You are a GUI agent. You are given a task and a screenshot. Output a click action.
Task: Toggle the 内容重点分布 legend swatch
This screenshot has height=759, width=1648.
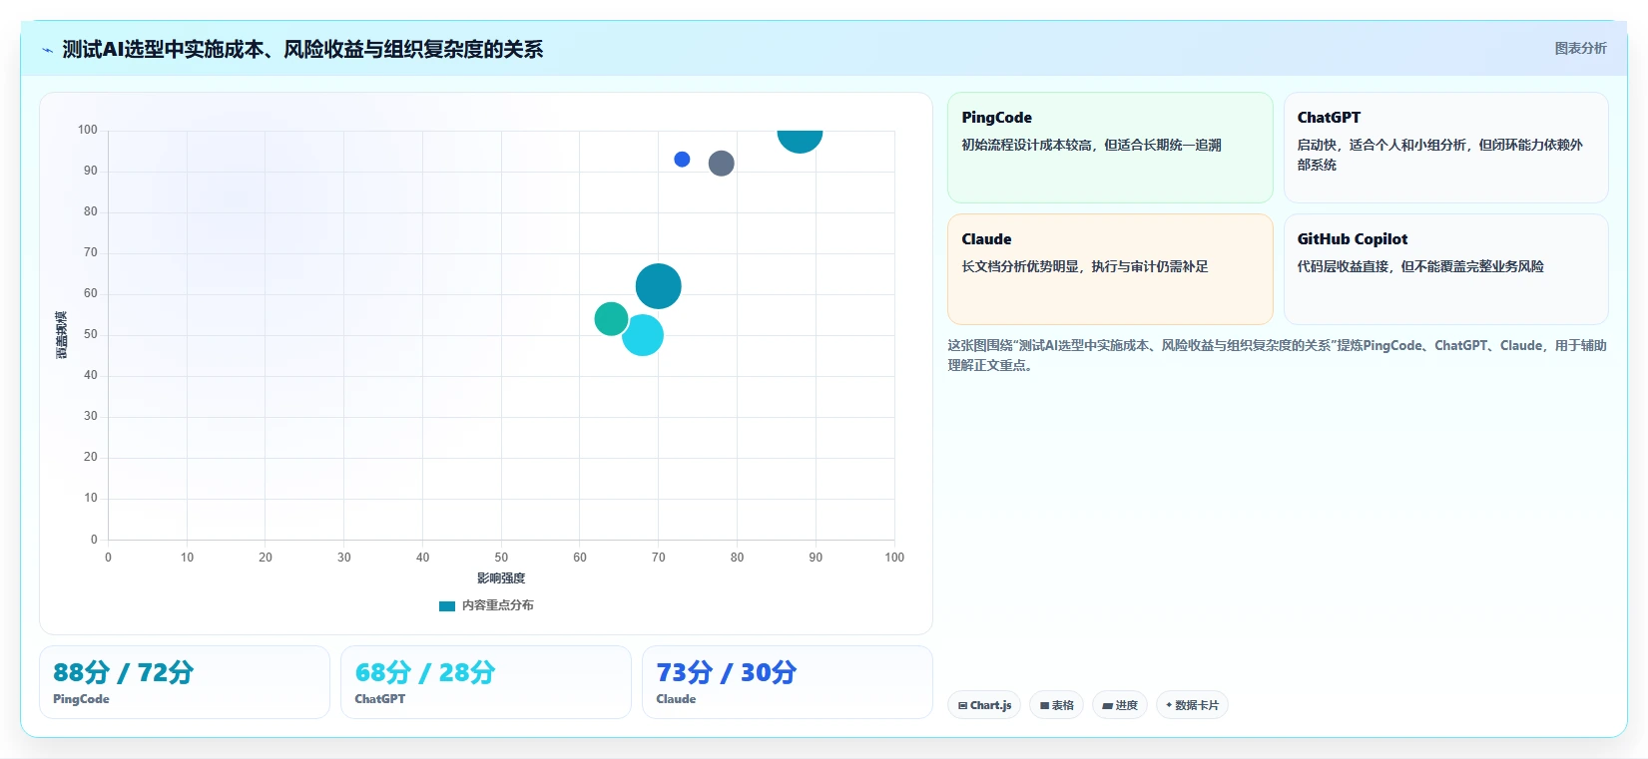[x=447, y=605]
